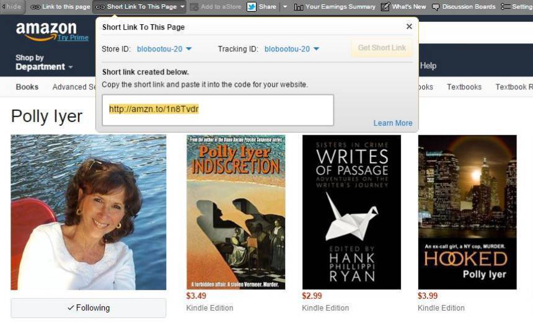
Task: Click the Discussion Boards speech bubble icon
Action: point(436,7)
